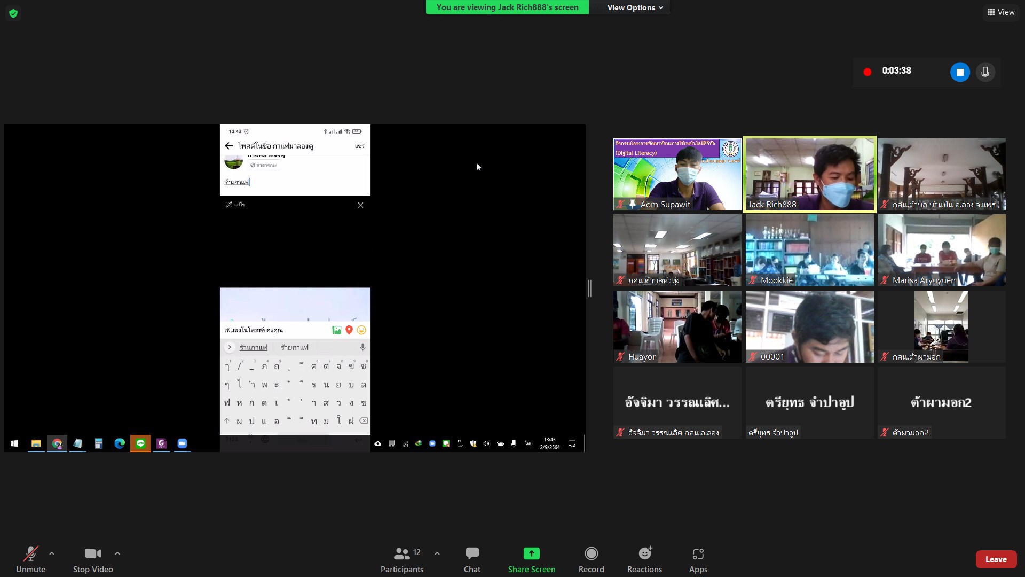Select Aom Supawit's video thumbnail

click(677, 174)
